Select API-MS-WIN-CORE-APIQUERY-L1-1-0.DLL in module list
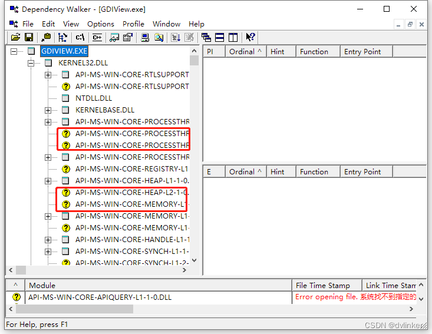This screenshot has width=432, height=334. [100, 297]
